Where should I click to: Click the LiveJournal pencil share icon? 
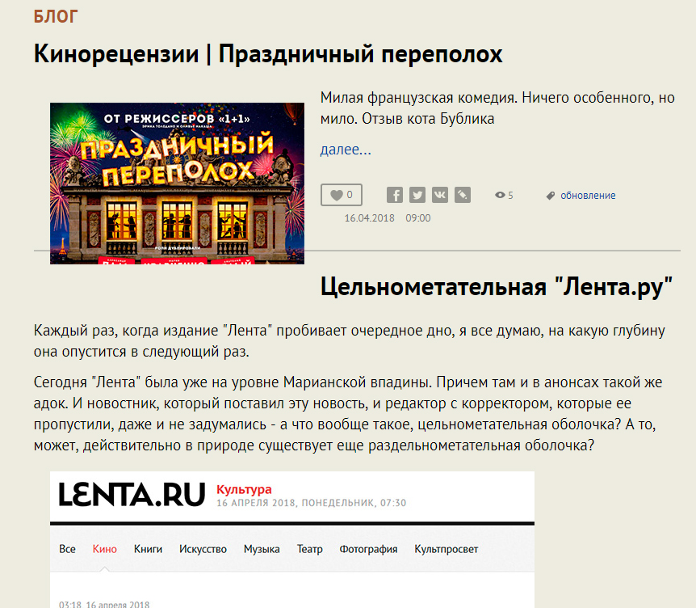pos(462,195)
